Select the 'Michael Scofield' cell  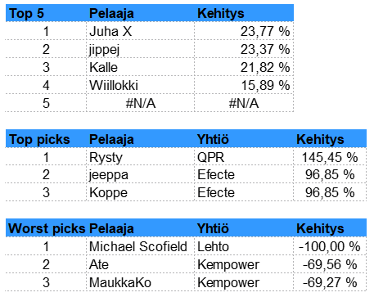point(140,246)
